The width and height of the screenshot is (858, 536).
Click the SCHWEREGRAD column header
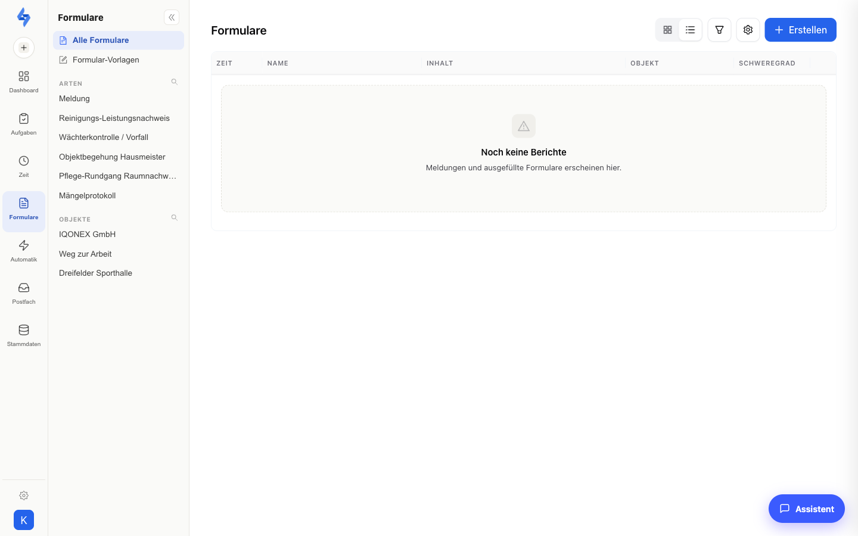point(767,63)
